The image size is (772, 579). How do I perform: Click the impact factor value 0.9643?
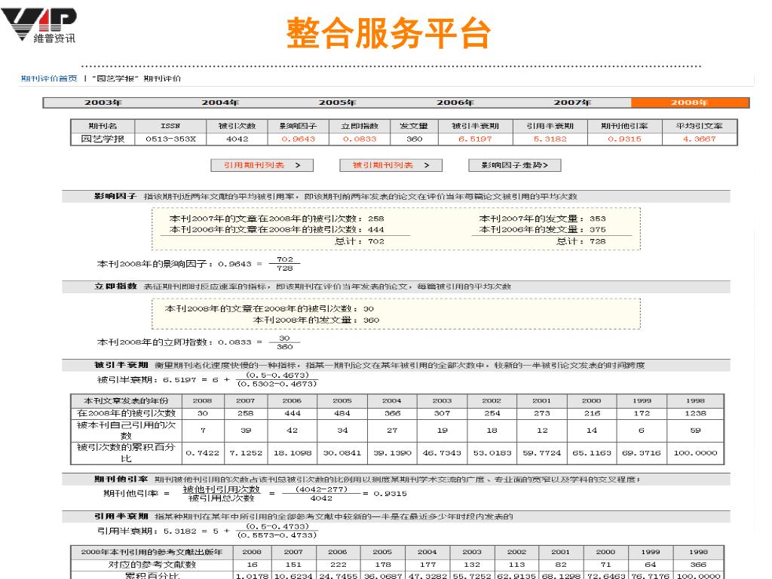click(x=298, y=139)
